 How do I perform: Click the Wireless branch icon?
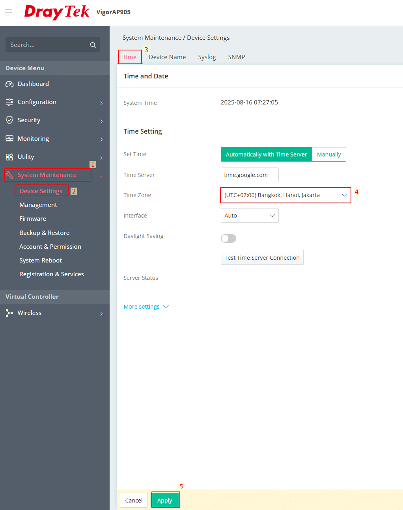coord(9,313)
